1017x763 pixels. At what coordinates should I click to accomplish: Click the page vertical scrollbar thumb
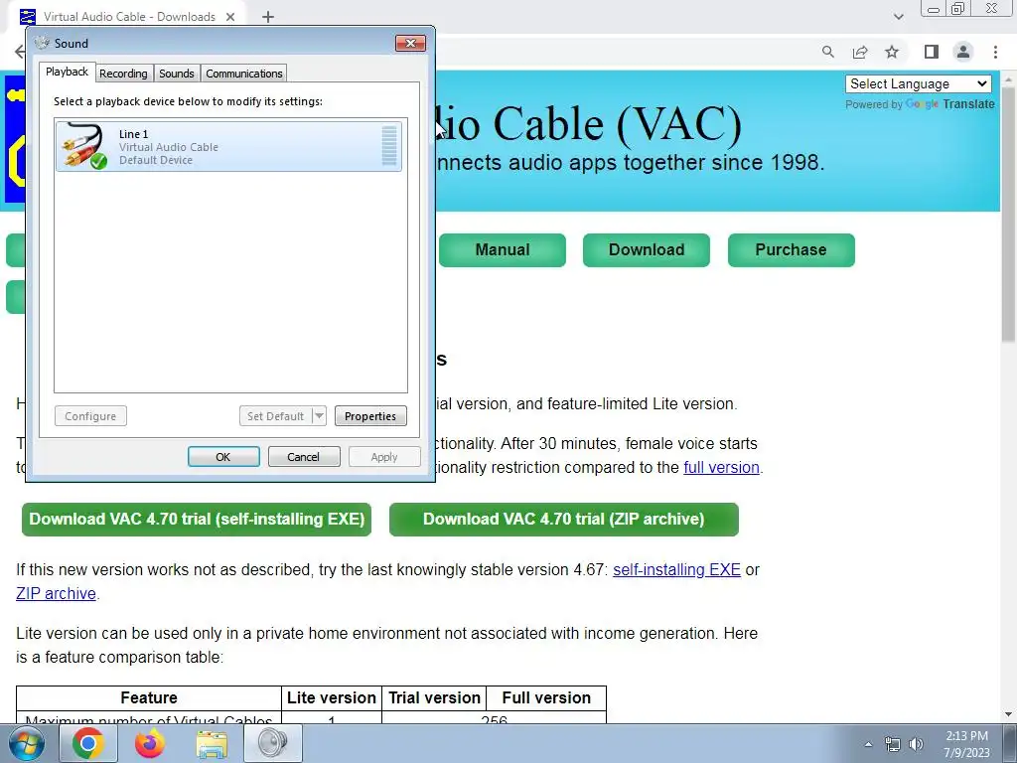(1009, 215)
